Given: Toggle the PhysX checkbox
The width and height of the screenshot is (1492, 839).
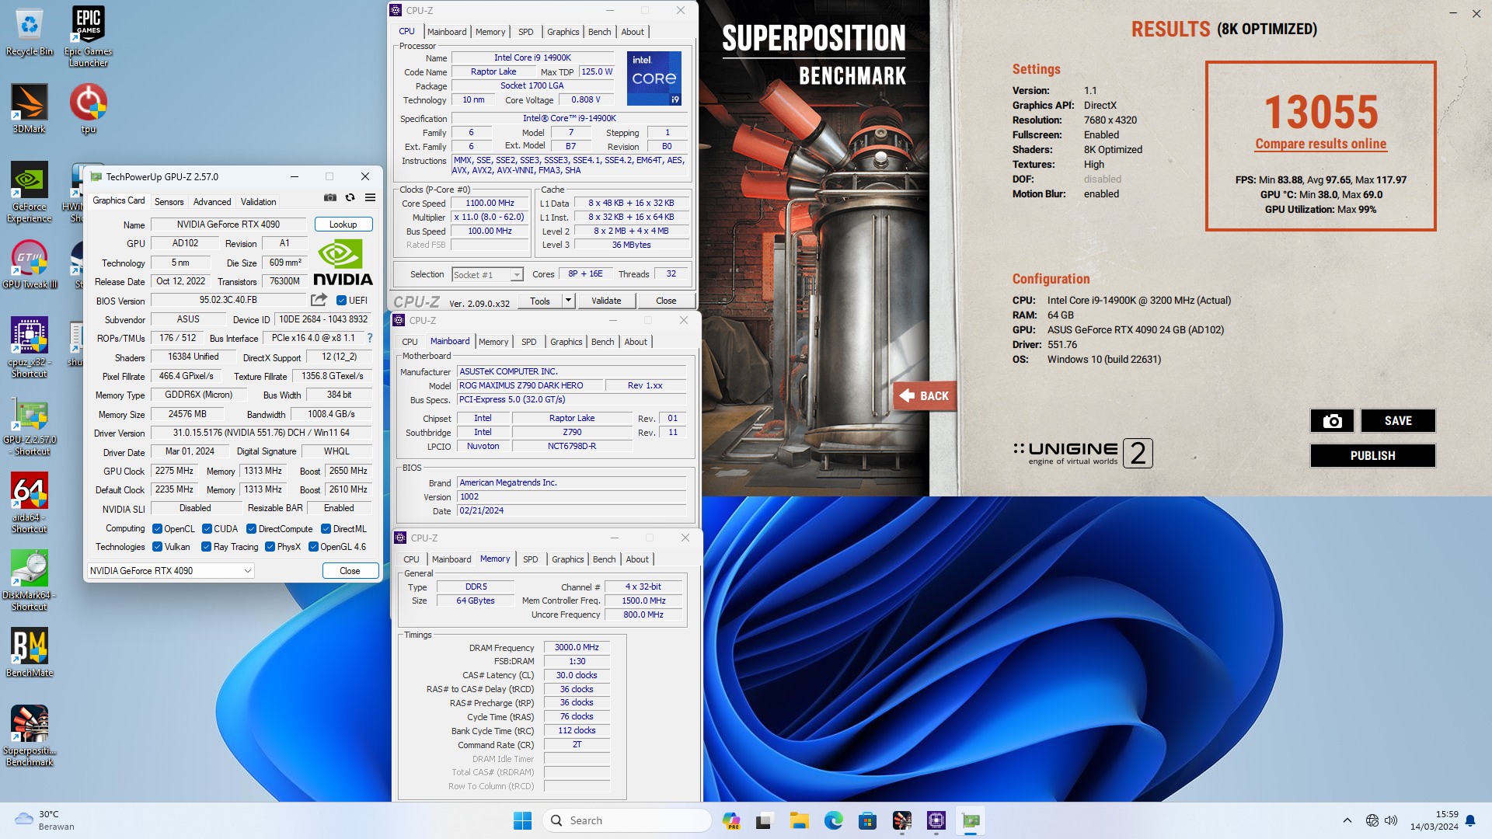Looking at the screenshot, I should pos(270,547).
